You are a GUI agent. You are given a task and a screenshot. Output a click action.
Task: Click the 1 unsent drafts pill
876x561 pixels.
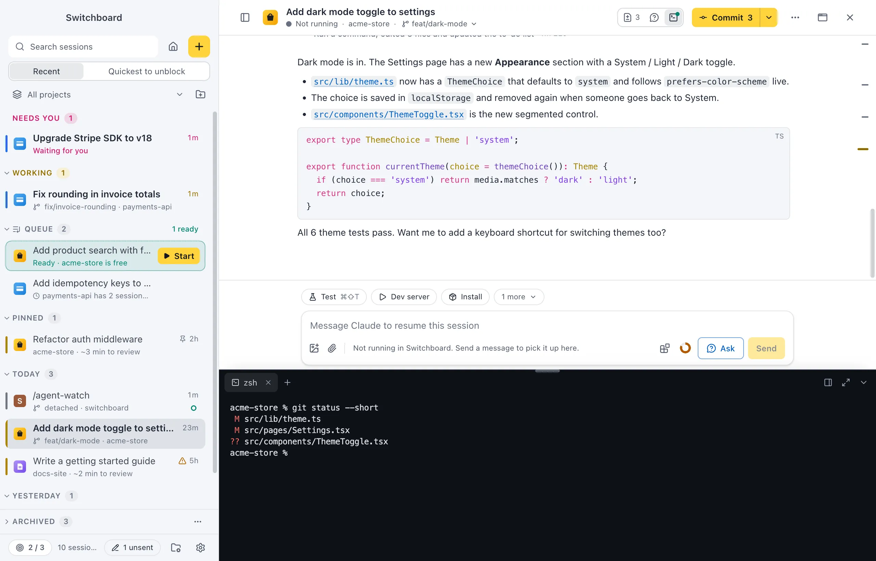point(132,548)
